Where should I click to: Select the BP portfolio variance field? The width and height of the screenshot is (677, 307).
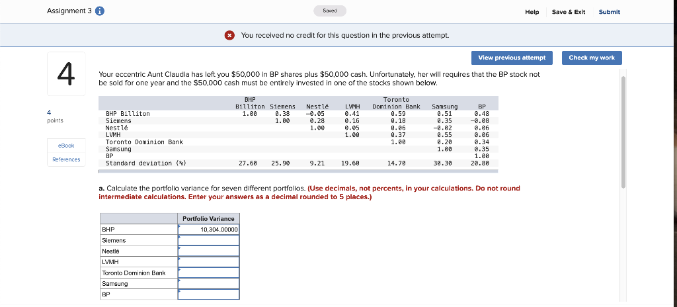click(208, 294)
